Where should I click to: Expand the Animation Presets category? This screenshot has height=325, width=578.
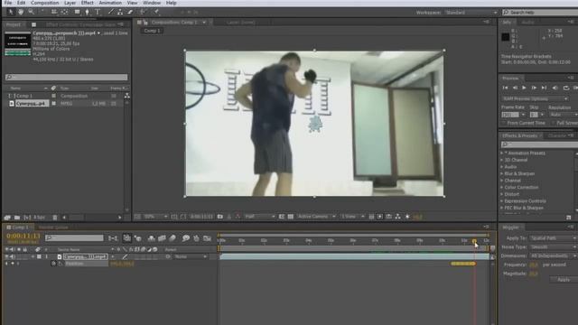tap(502, 153)
